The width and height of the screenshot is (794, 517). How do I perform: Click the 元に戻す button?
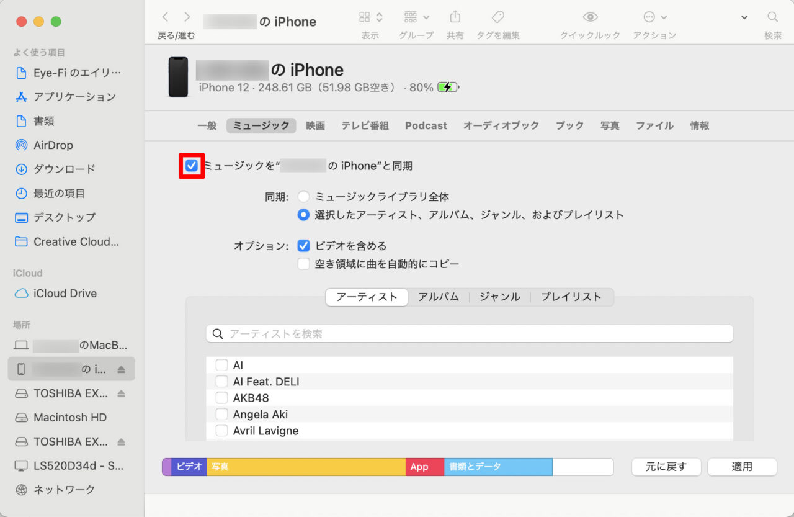coord(666,467)
